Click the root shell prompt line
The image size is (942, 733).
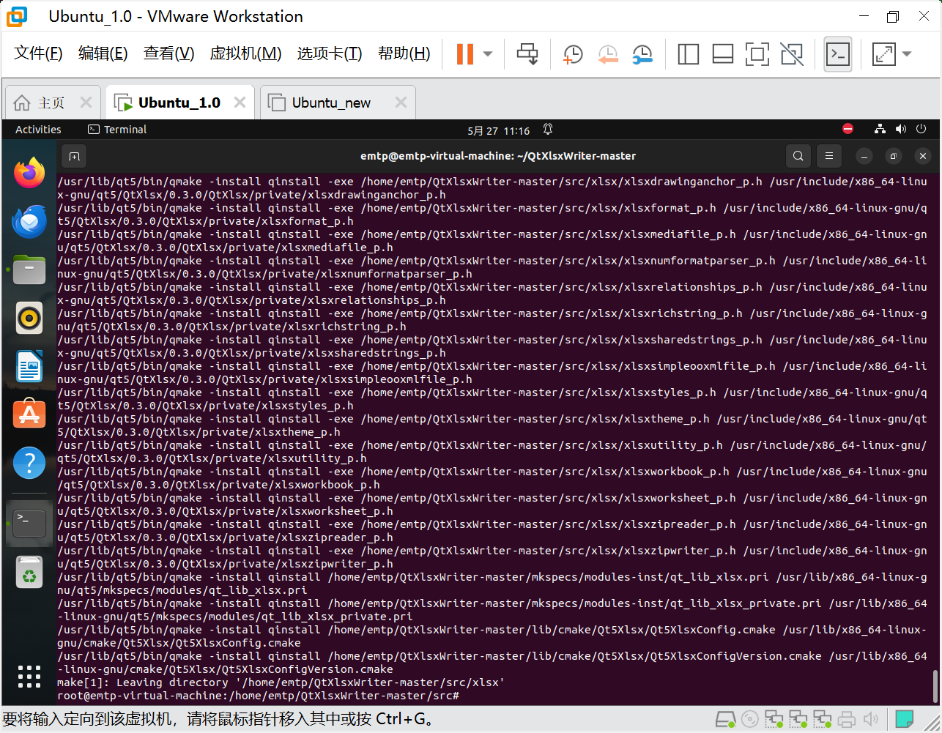click(258, 696)
